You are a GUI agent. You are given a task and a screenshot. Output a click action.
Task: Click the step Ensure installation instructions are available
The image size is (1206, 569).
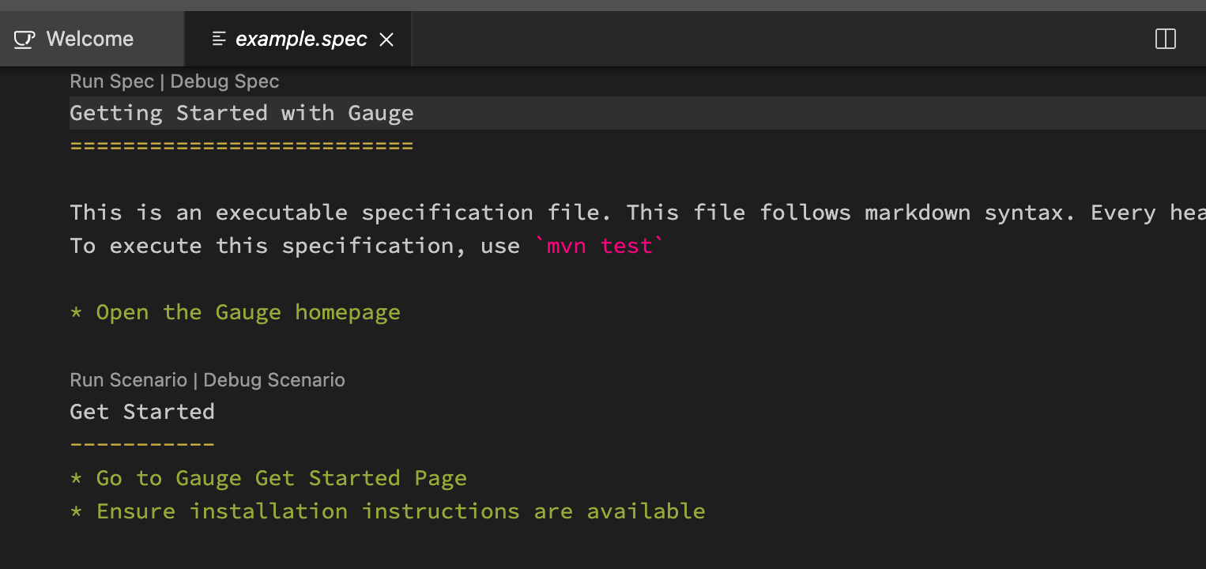pyautogui.click(x=387, y=511)
